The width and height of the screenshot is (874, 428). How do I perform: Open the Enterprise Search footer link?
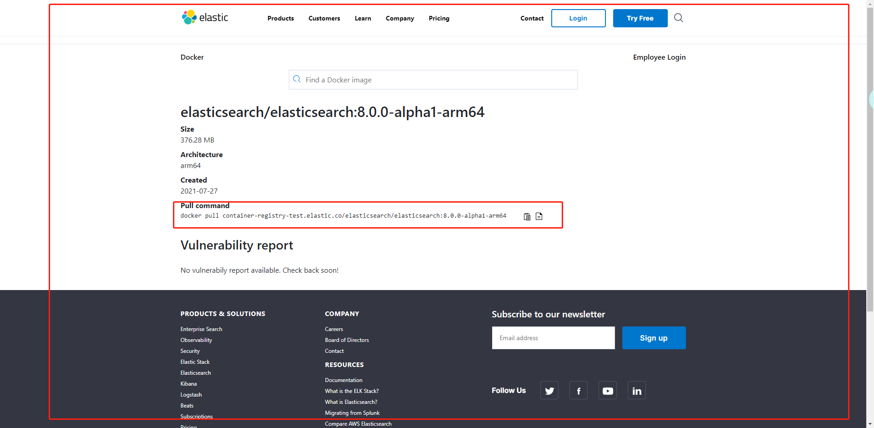(x=201, y=329)
